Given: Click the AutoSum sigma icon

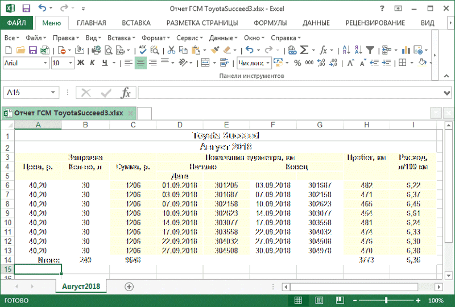Looking at the screenshot, I should coord(304,50).
